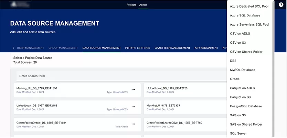287x138 pixels.
Task: Select MySQL Database option in list
Action: [x=242, y=70]
